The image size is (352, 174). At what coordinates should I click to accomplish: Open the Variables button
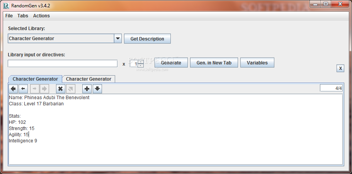(257, 63)
